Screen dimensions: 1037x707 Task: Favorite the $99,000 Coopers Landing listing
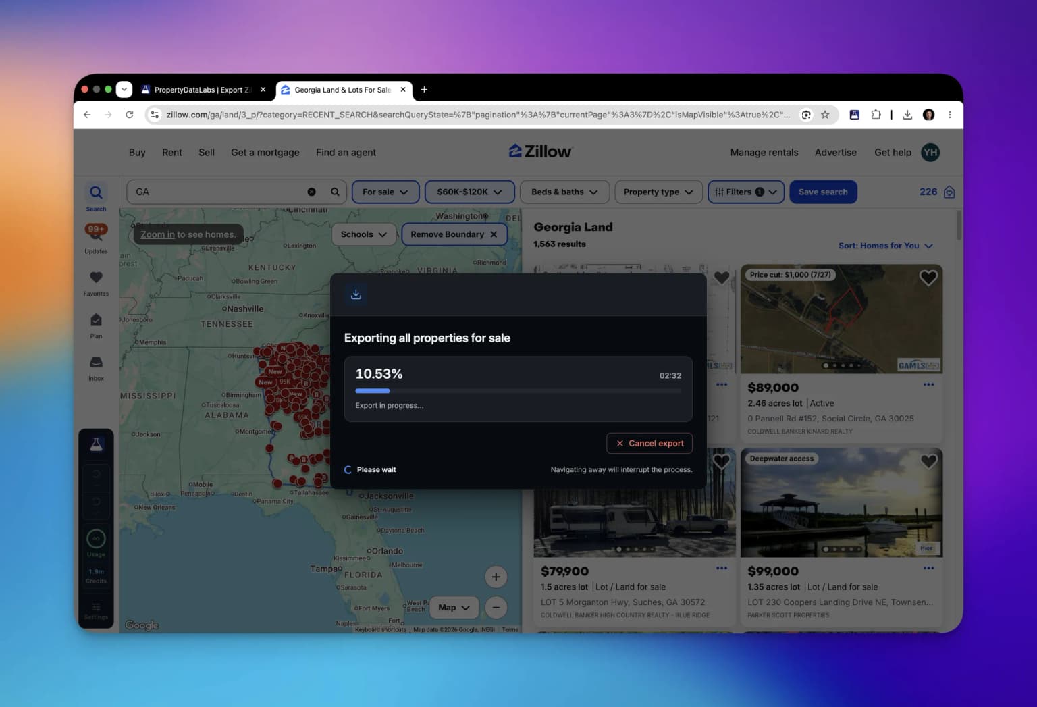[928, 461]
